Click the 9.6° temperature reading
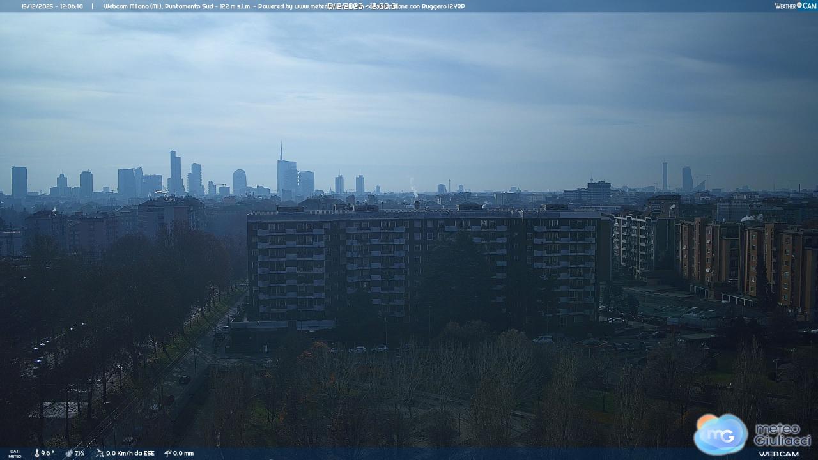 (48, 453)
